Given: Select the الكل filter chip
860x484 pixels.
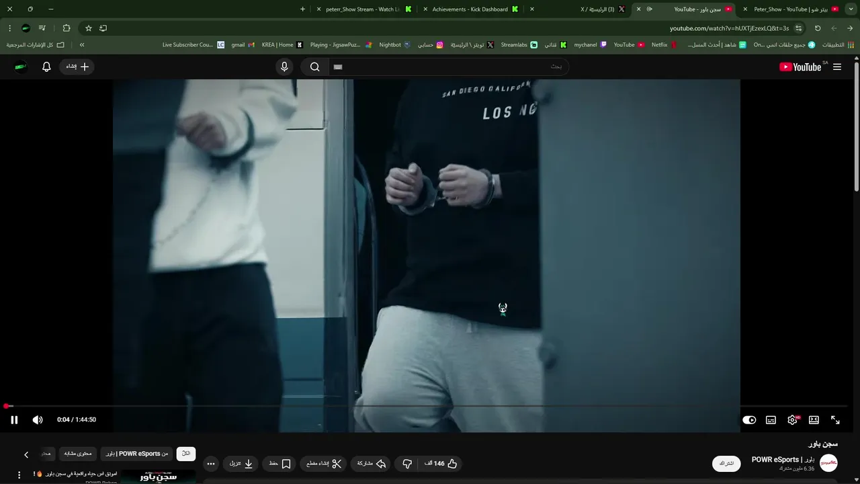Looking at the screenshot, I should coord(186,454).
